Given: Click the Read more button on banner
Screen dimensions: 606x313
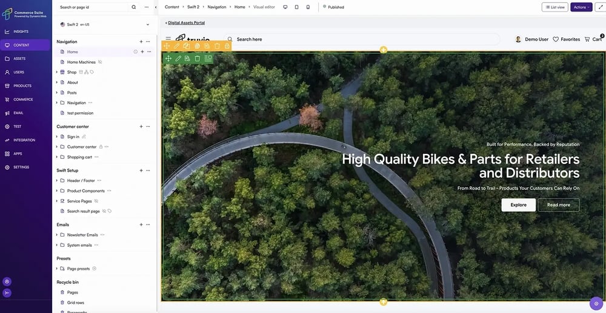Looking at the screenshot, I should click(x=559, y=204).
